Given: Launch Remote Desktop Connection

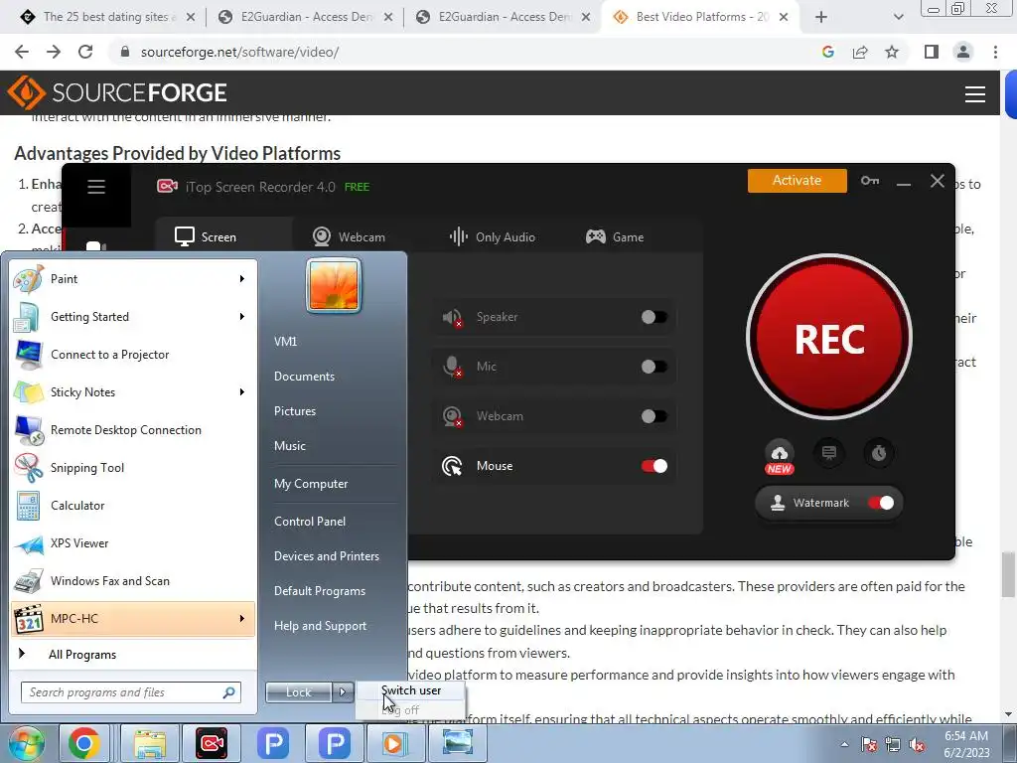Looking at the screenshot, I should tap(133, 430).
